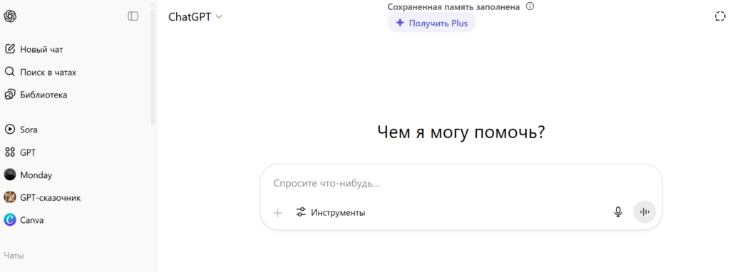
Task: Click the microphone dictation icon
Action: point(618,212)
